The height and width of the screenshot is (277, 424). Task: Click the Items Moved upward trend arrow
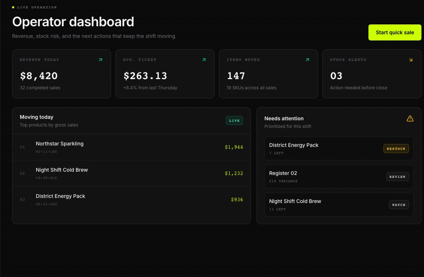point(307,60)
